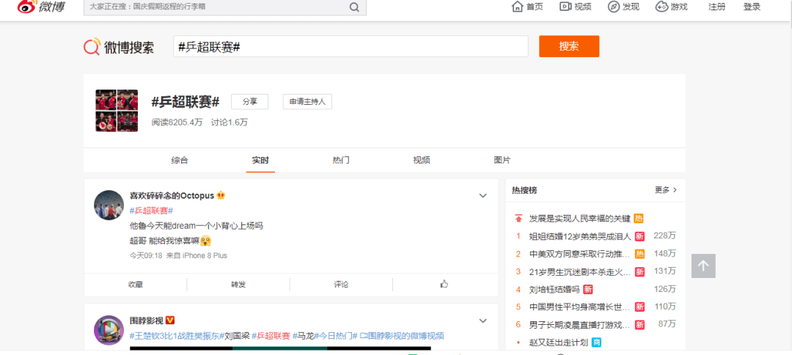Open the 游戏 gamepad icon
Screen dimensions: 792x355
pyautogui.click(x=661, y=7)
